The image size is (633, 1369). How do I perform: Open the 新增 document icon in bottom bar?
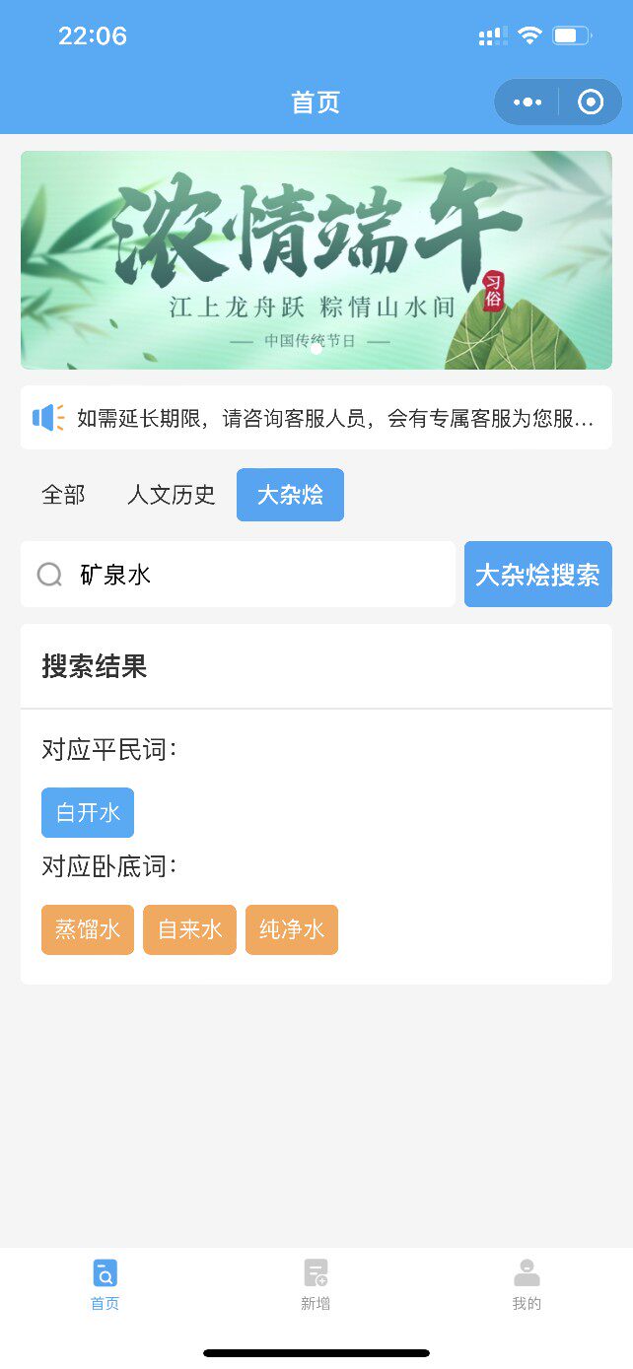[x=316, y=1273]
